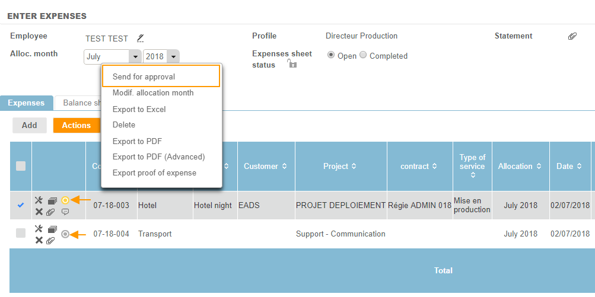Screen dimensions: 595x297
Task: Click the padlock icon by Expenses sheet status
Action: [x=292, y=65]
